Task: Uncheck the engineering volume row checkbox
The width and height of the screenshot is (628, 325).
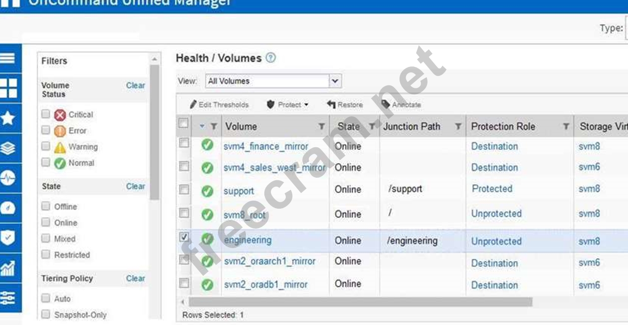Action: click(x=184, y=238)
